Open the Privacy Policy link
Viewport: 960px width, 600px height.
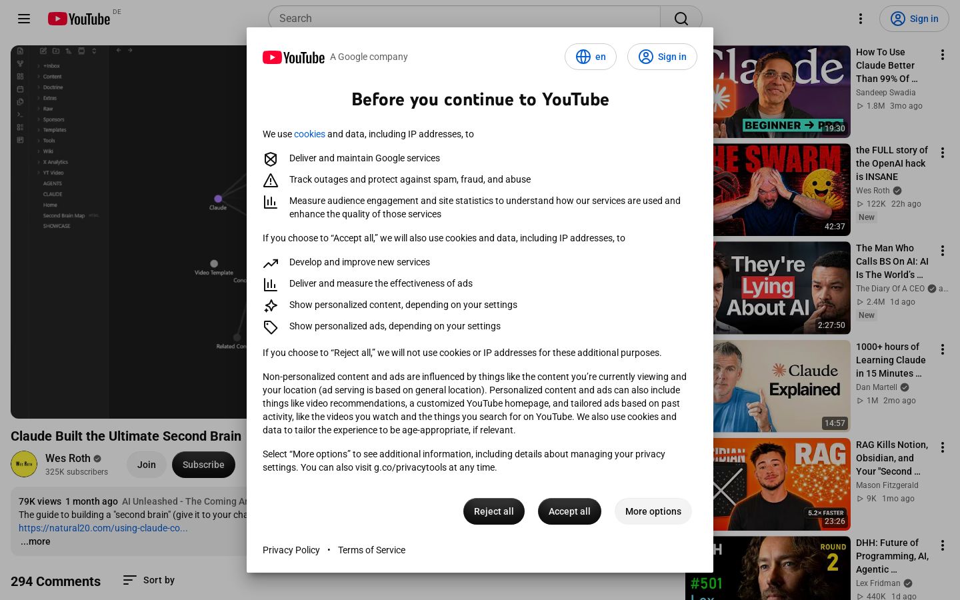(291, 550)
